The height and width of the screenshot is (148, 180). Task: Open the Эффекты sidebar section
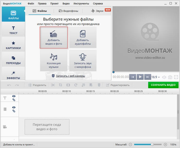coord(13,74)
